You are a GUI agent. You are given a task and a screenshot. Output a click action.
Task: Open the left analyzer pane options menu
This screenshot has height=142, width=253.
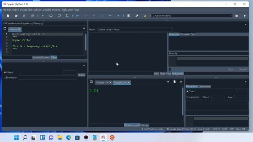tap(84, 65)
